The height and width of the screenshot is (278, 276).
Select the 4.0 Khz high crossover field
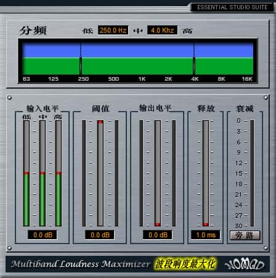coord(163,30)
